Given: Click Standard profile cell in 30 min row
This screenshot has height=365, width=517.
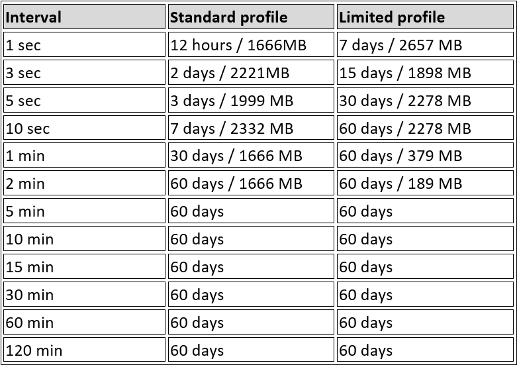Looking at the screenshot, I should [251, 295].
